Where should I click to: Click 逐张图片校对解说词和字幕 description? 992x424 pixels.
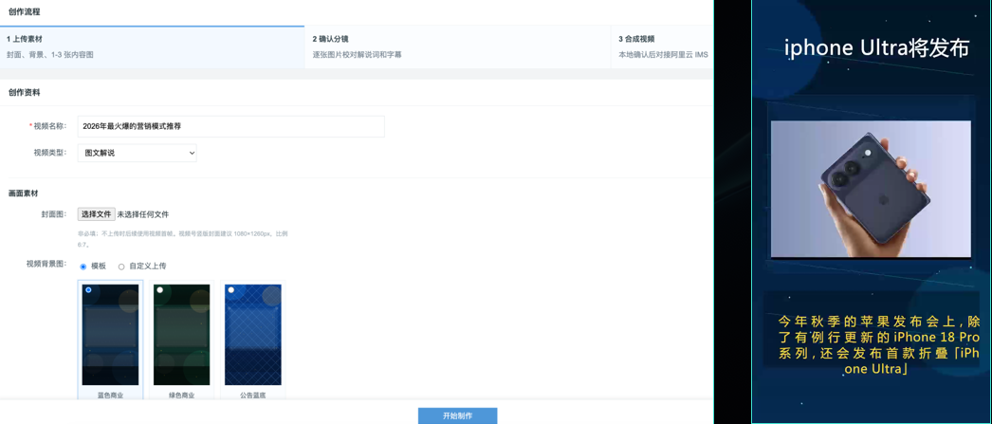click(x=357, y=55)
